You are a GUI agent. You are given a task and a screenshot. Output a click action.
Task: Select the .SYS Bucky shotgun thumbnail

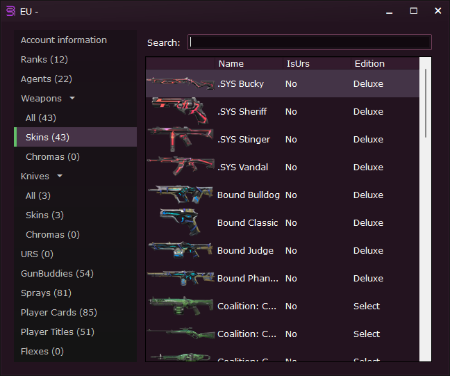pyautogui.click(x=181, y=83)
